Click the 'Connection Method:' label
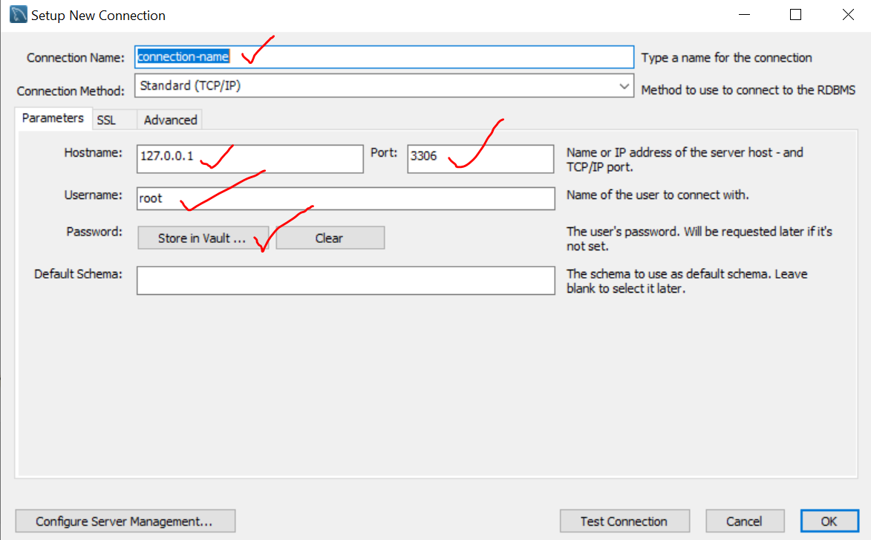Viewport: 871px width, 540px height. coord(71,91)
